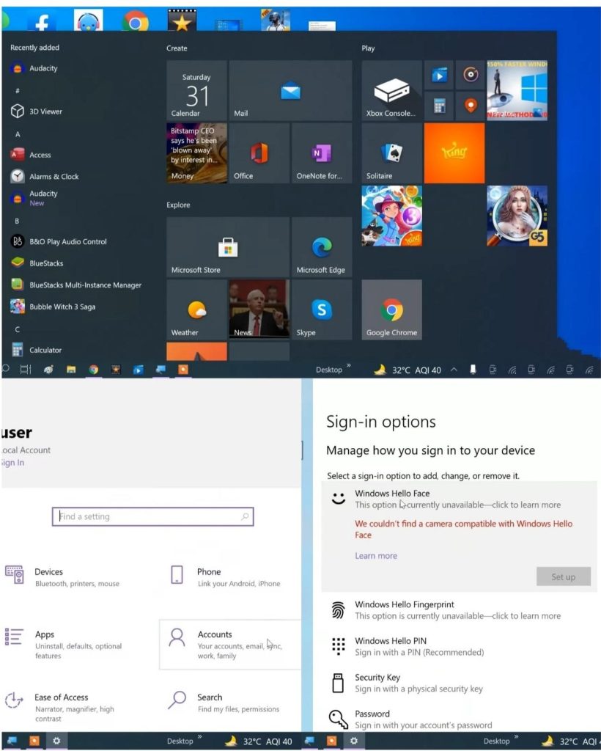601x751 pixels.
Task: Jump using the letter A header in the app list
Action: [18, 134]
